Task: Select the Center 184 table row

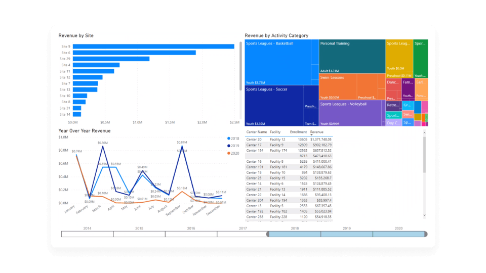Action: click(289, 151)
